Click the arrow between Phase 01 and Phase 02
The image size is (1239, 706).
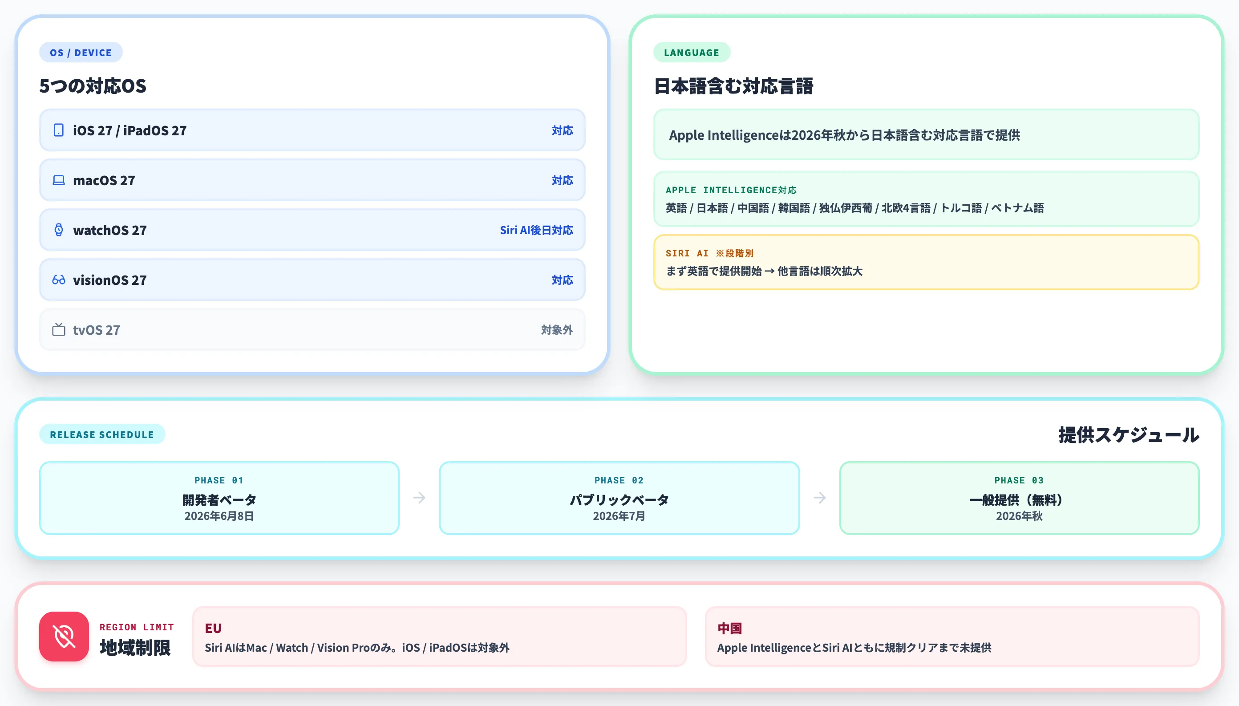[x=419, y=498]
